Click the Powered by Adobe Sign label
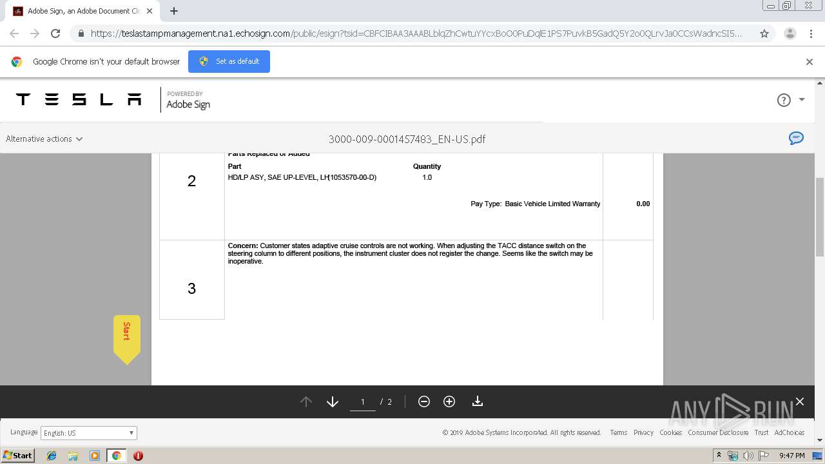 (188, 100)
